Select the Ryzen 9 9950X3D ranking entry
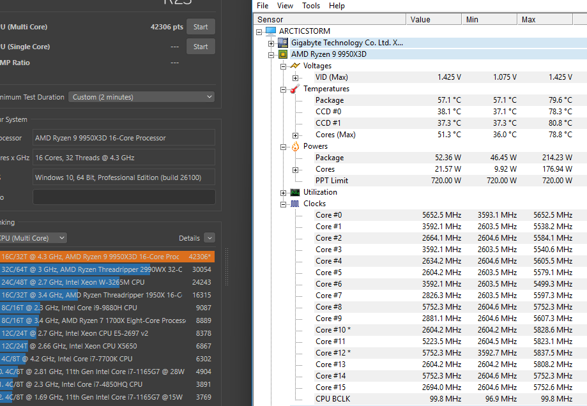The image size is (587, 406). point(107,257)
